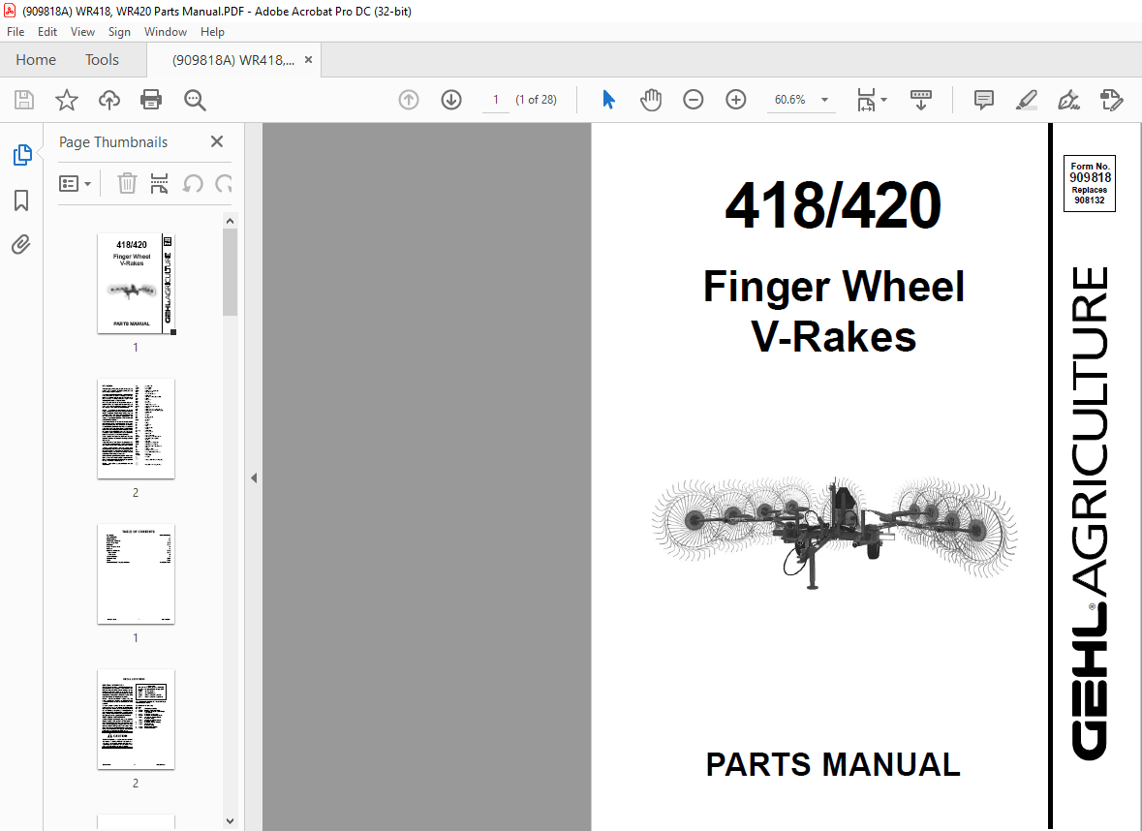Open the View menu
This screenshot has height=831, width=1142.
(x=82, y=31)
